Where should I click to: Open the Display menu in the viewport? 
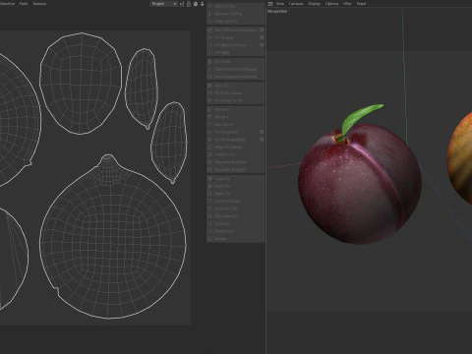[x=314, y=4]
